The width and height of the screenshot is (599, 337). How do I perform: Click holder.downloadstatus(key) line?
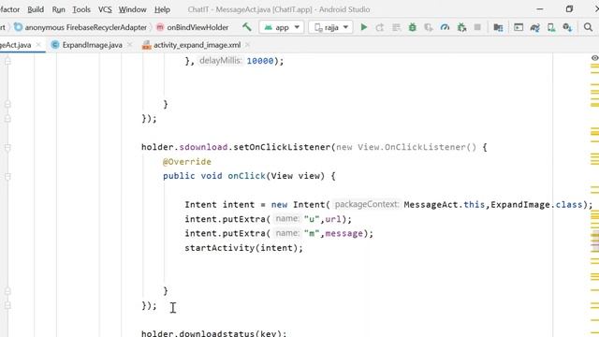pyautogui.click(x=214, y=333)
